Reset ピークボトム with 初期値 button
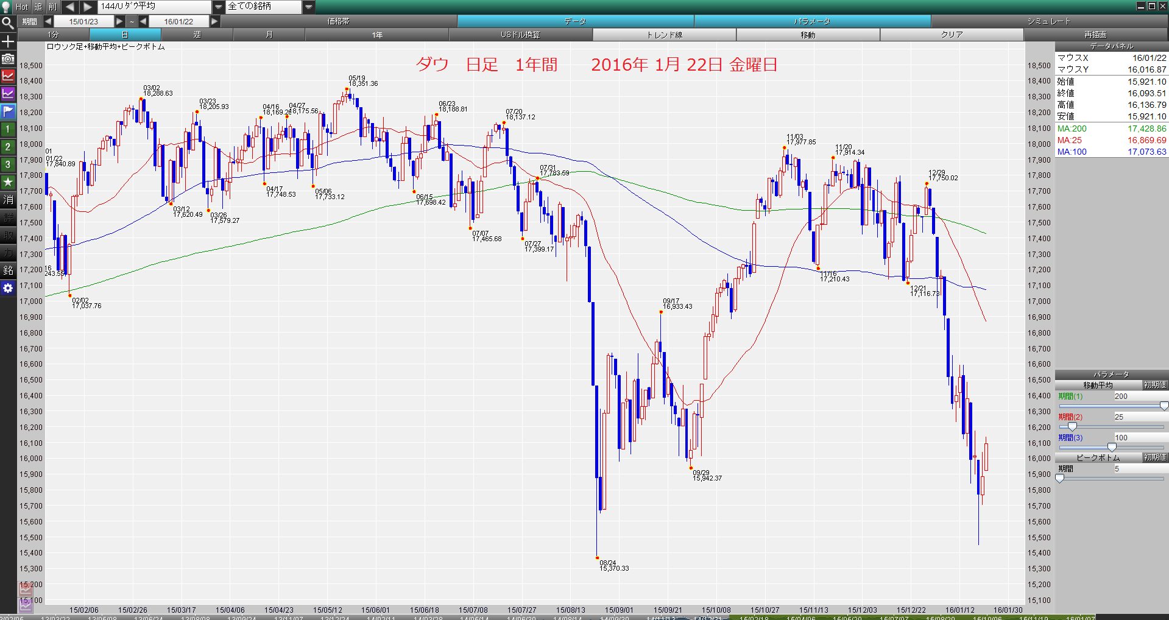 (1155, 457)
